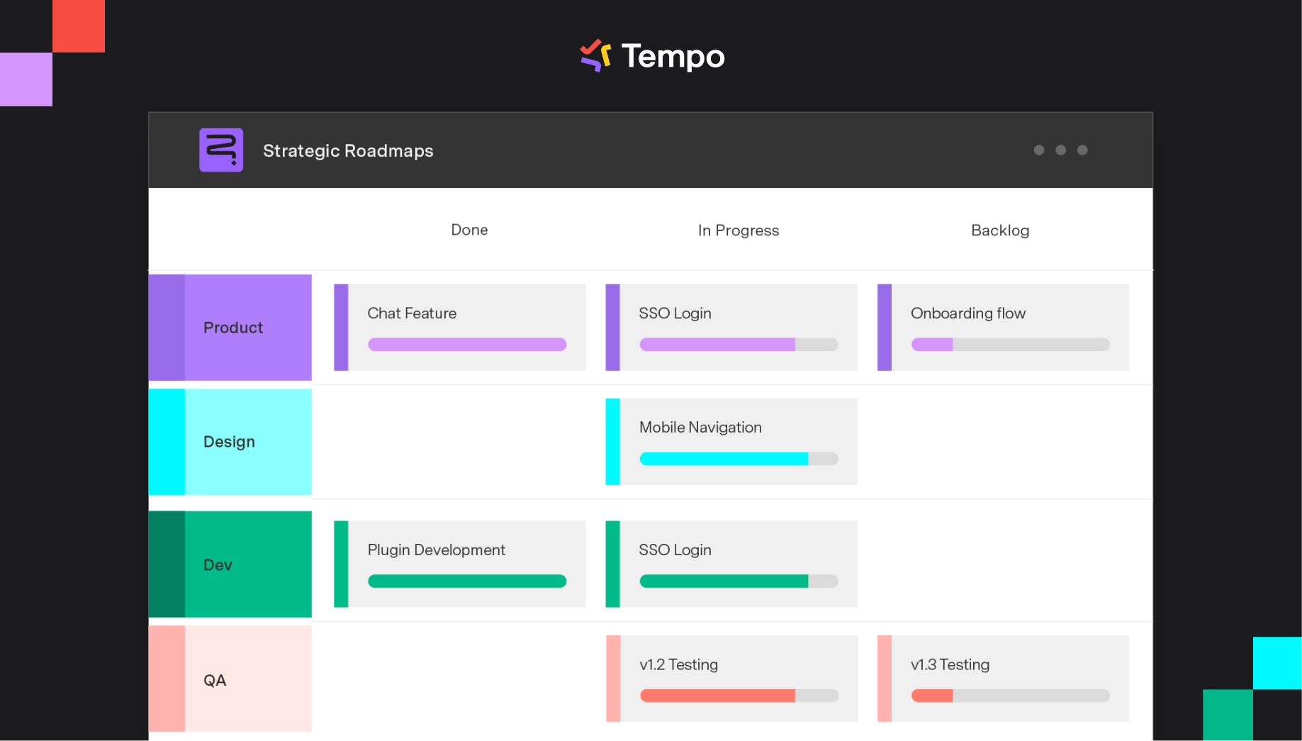Click the Strategic Roadmaps app icon

coord(220,150)
